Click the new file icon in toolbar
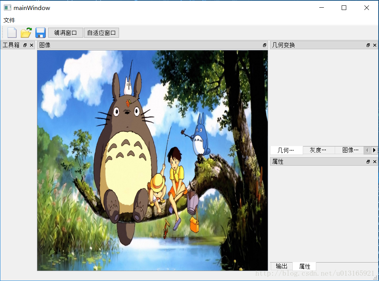The image size is (379, 281). point(12,33)
